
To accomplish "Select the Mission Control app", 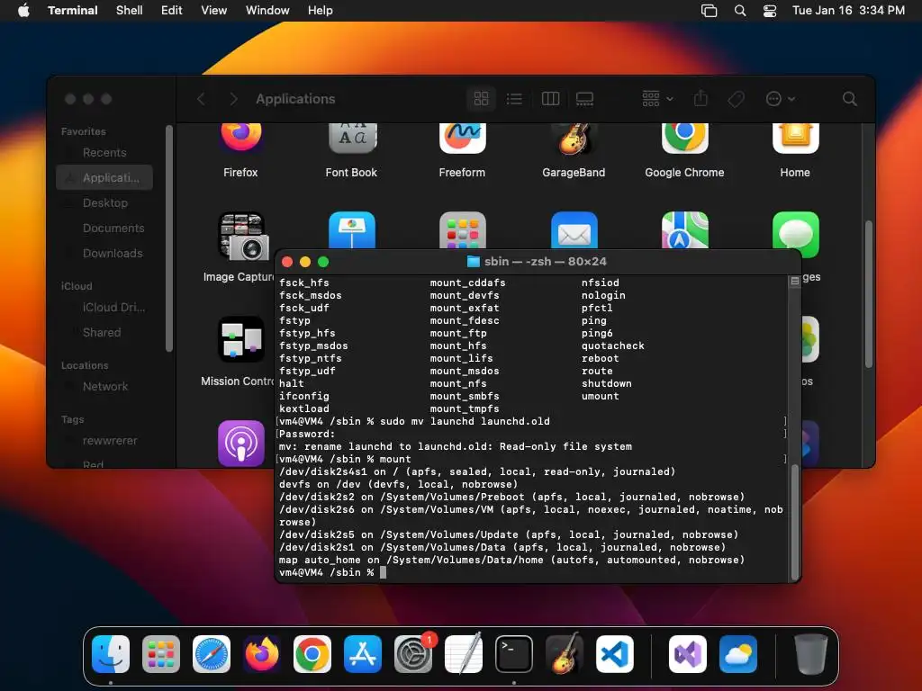I will point(241,339).
